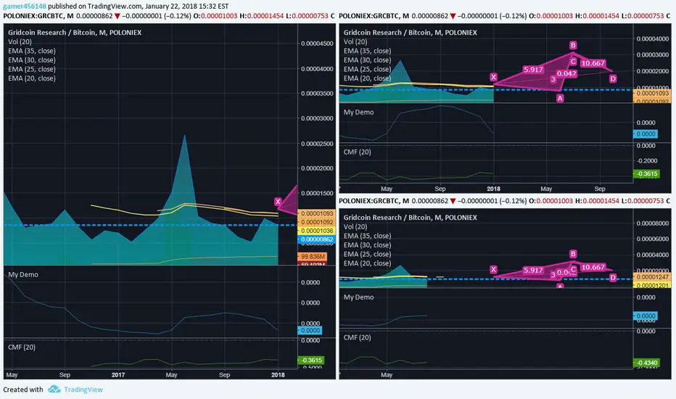This screenshot has height=399, width=676.
Task: Click the yellow 0.00001036 EMA price label
Action: coord(316,231)
